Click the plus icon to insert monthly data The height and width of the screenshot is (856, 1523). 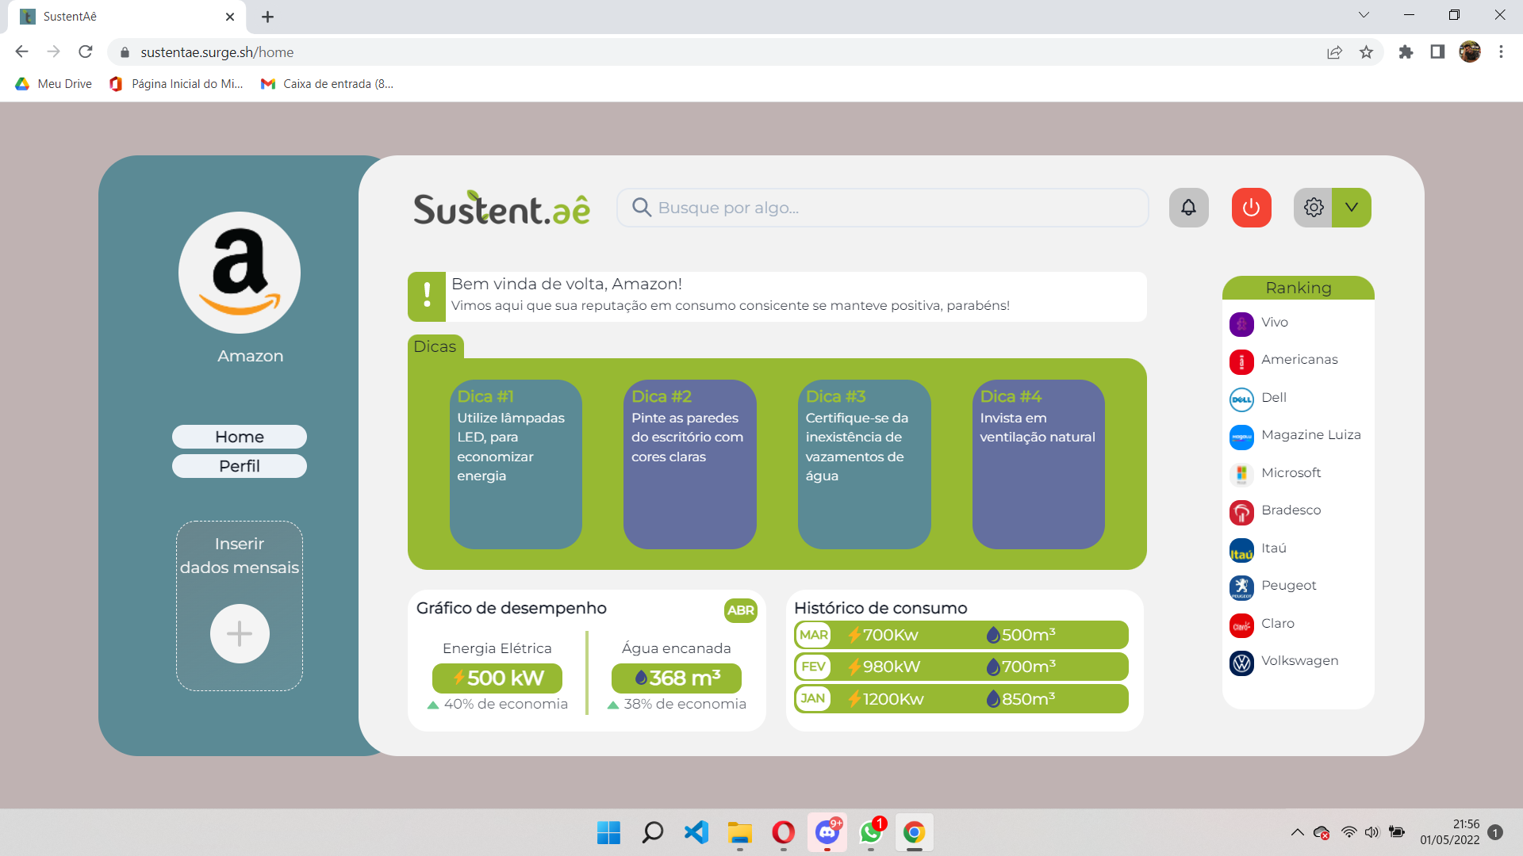coord(240,633)
